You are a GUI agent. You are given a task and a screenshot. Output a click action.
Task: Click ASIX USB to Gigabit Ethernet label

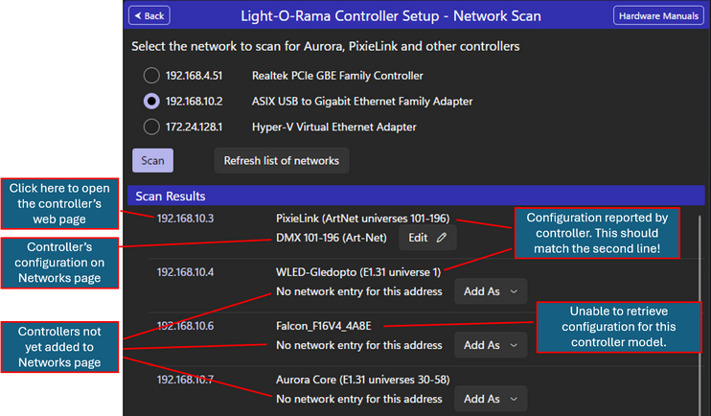[x=362, y=101]
